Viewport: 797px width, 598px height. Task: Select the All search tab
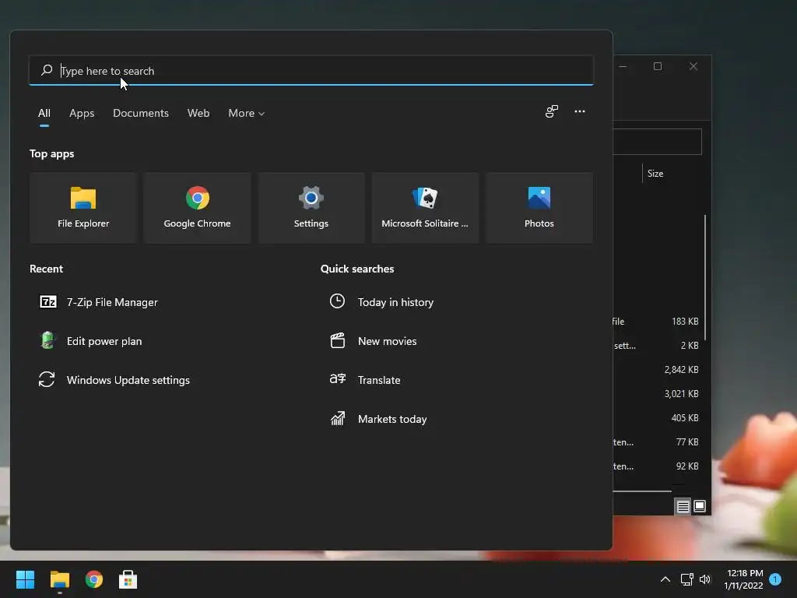[44, 113]
